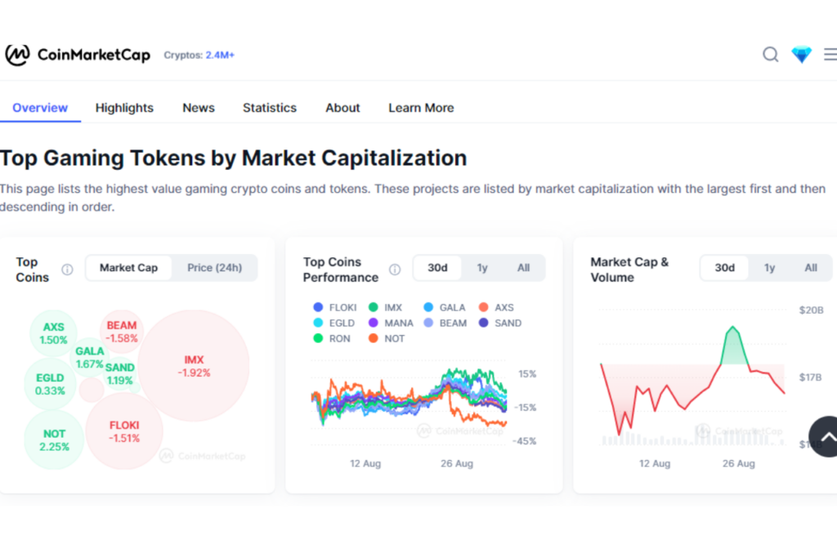Click the IMX bubble in Top Coins
This screenshot has height=558, width=837.
(x=194, y=365)
